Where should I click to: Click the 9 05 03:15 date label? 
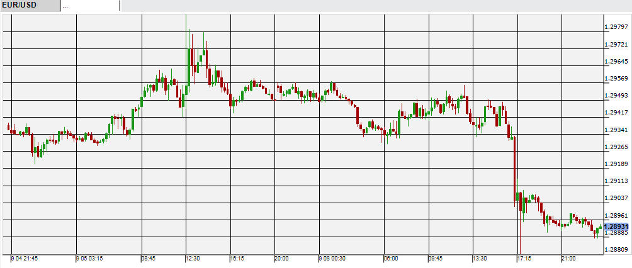click(x=89, y=259)
